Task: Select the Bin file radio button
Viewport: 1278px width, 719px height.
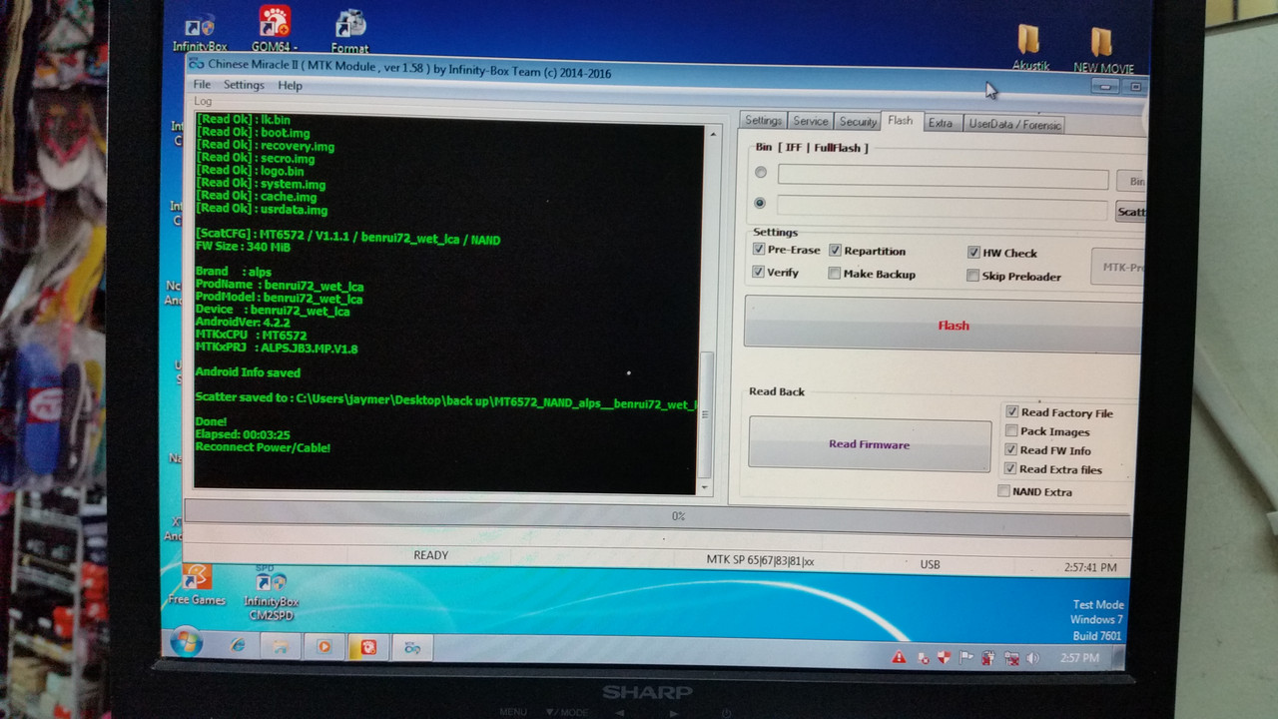Action: 761,172
